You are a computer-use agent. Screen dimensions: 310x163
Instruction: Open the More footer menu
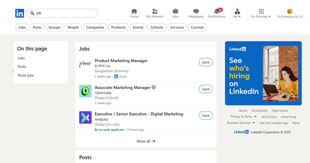(x=296, y=123)
